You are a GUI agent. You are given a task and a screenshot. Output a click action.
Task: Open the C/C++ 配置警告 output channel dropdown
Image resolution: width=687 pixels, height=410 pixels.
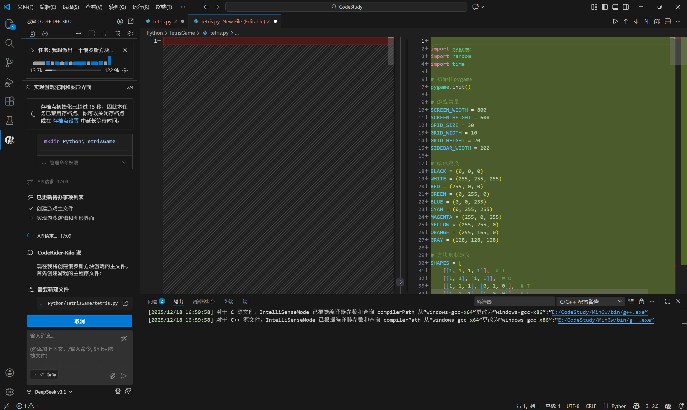tap(590, 302)
